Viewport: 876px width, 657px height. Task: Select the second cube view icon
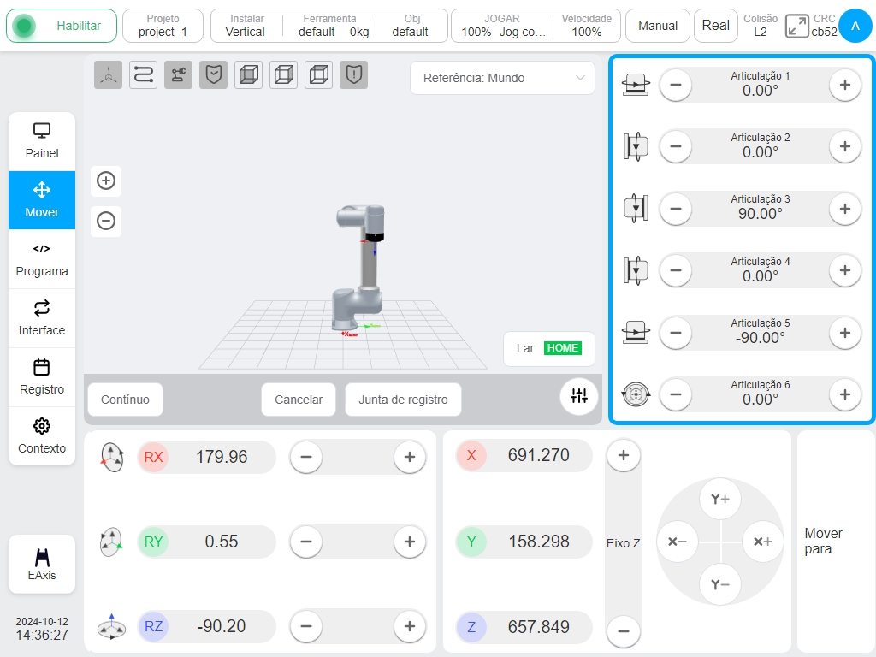pos(284,75)
